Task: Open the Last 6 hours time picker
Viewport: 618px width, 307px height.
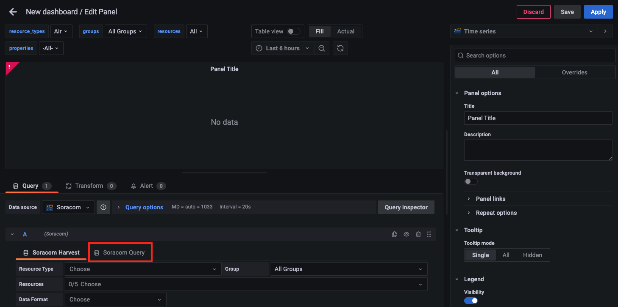Action: coord(283,48)
